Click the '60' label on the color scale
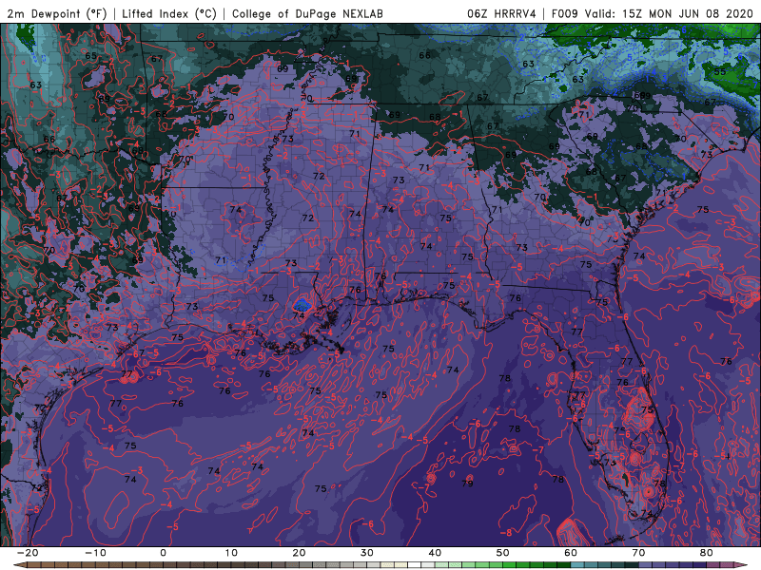 coord(571,553)
